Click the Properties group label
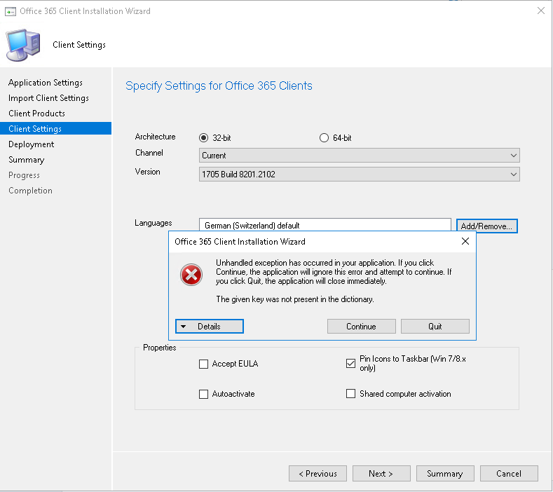Screen dimensions: 553x492 click(159, 348)
